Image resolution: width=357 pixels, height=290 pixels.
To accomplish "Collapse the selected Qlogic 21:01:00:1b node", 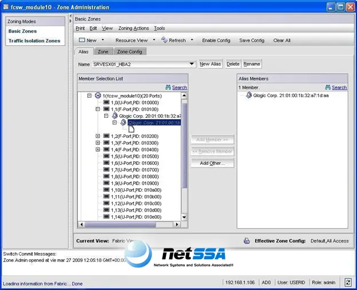I will (115, 122).
